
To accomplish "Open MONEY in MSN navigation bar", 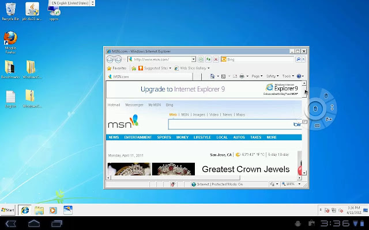I will click(x=182, y=137).
